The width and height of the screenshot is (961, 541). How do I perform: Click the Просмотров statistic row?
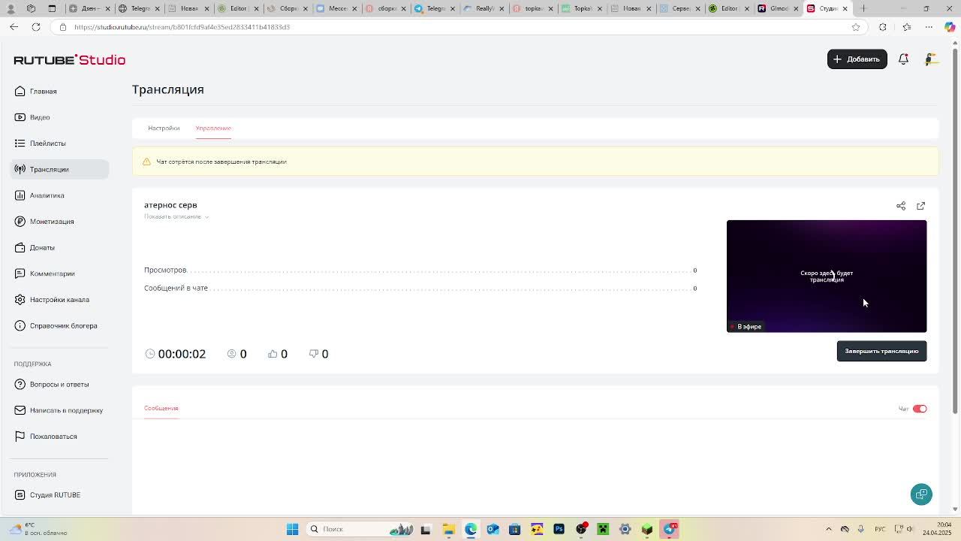420,270
